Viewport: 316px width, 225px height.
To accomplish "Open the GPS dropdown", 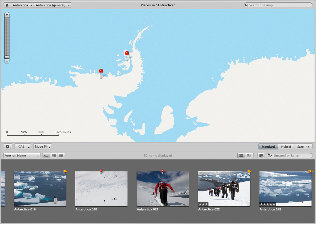I will point(22,147).
